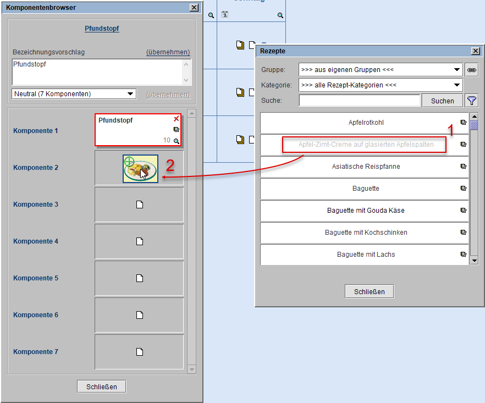This screenshot has width=485, height=403.
Task: Click empty page icon in Komponente 5
Action: pos(140,278)
